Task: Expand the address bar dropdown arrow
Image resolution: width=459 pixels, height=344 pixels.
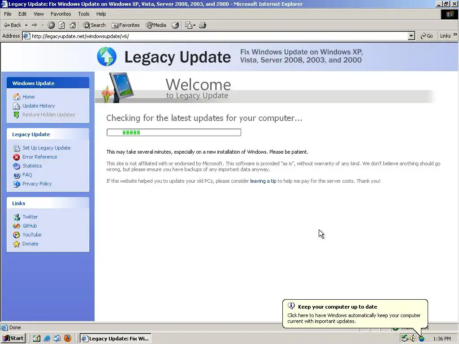Action: click(x=411, y=36)
